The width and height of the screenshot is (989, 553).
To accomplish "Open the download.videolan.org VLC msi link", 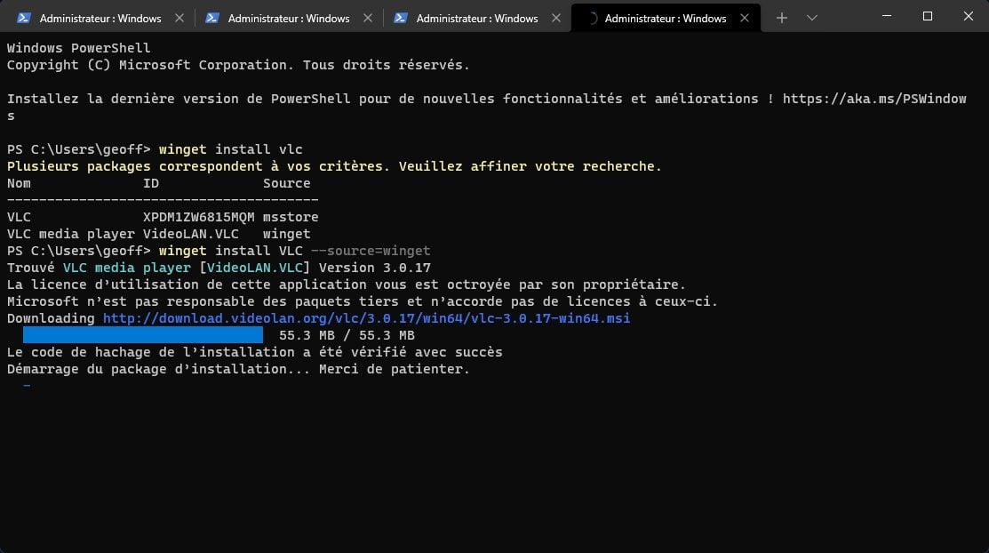I will 366,318.
